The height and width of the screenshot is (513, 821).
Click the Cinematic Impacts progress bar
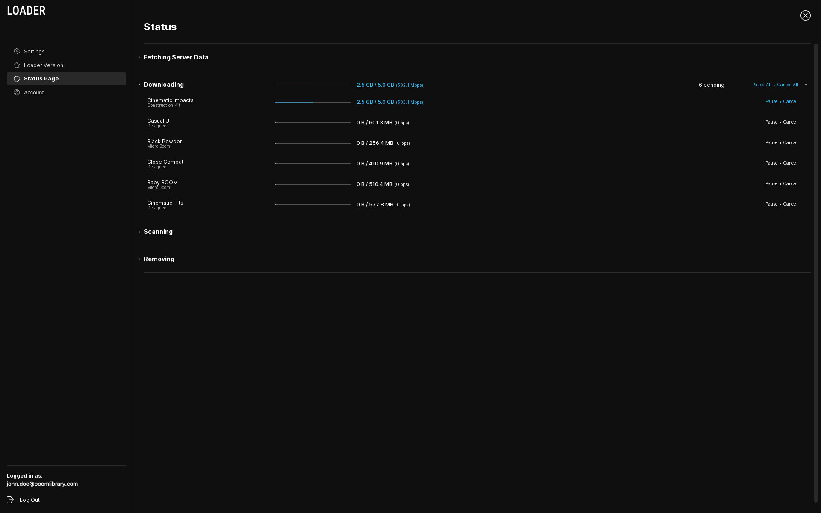tap(313, 102)
